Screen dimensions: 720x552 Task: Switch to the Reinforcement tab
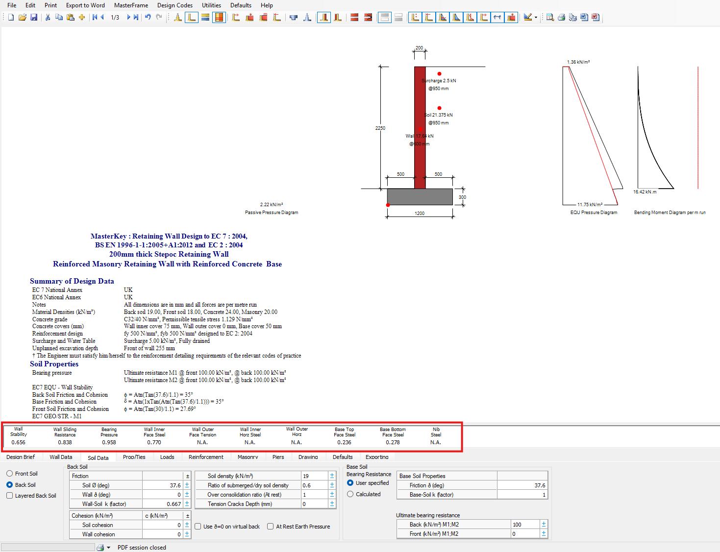pyautogui.click(x=206, y=457)
